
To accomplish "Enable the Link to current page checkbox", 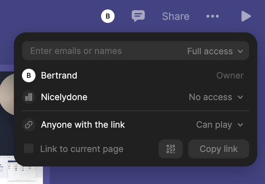I will point(29,148).
